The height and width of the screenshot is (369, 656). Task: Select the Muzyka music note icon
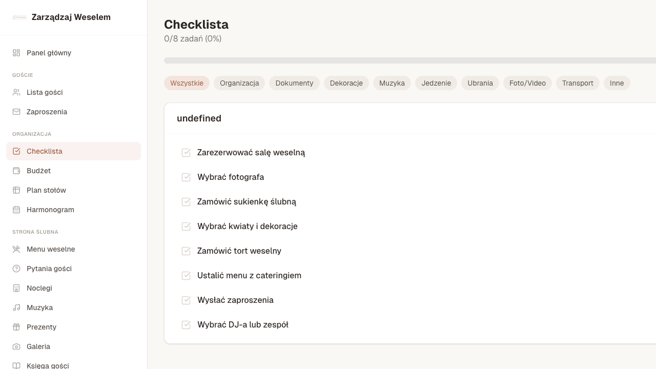16,307
